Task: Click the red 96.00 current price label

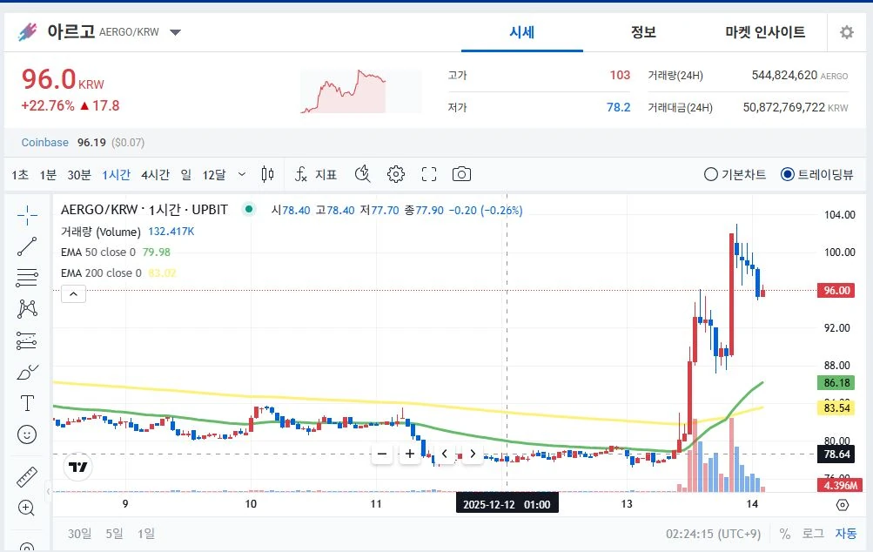Action: click(836, 290)
